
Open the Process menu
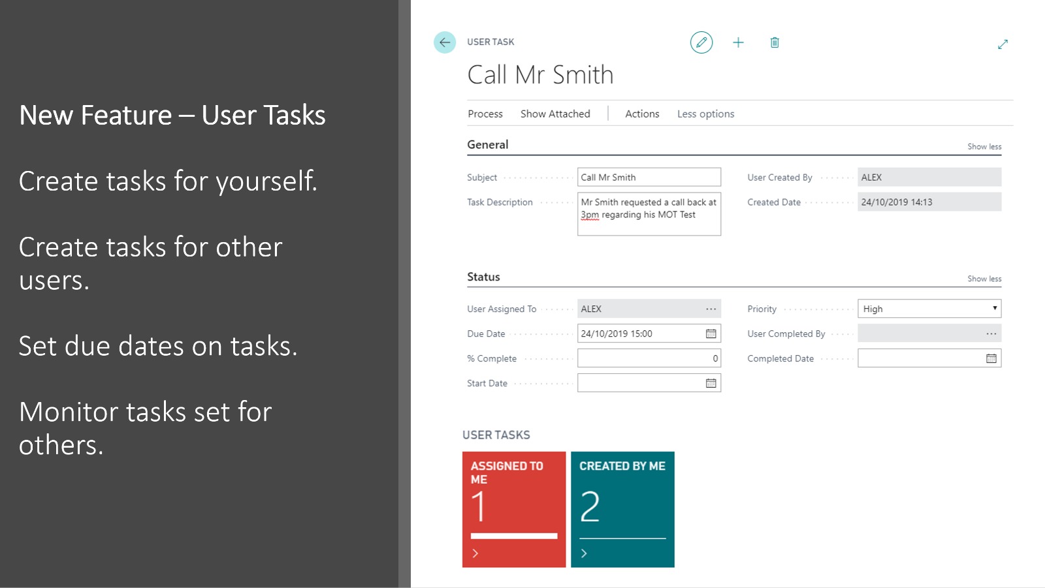tap(485, 114)
